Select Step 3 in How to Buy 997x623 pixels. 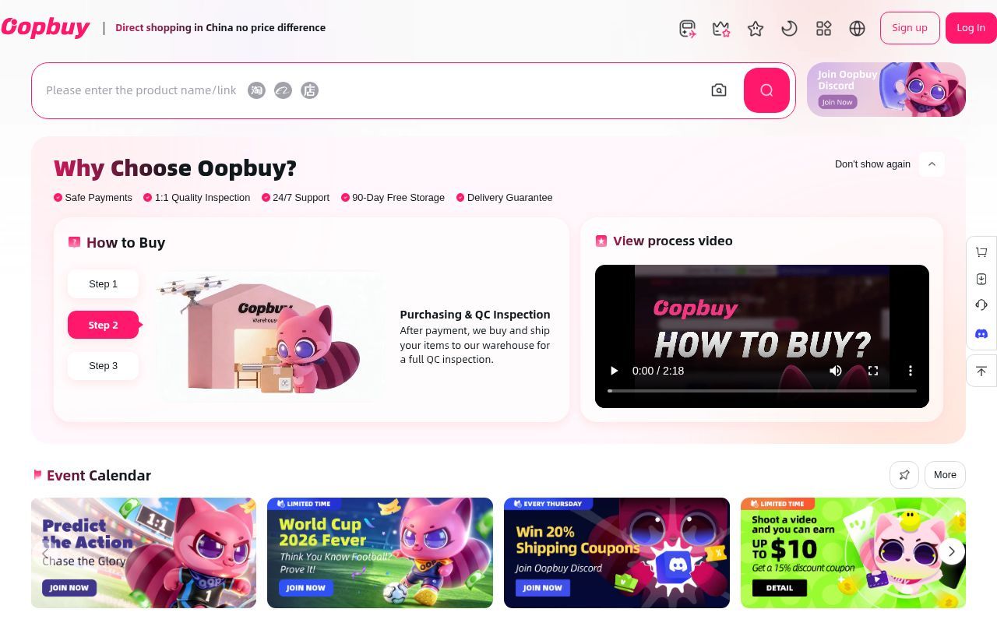[103, 366]
